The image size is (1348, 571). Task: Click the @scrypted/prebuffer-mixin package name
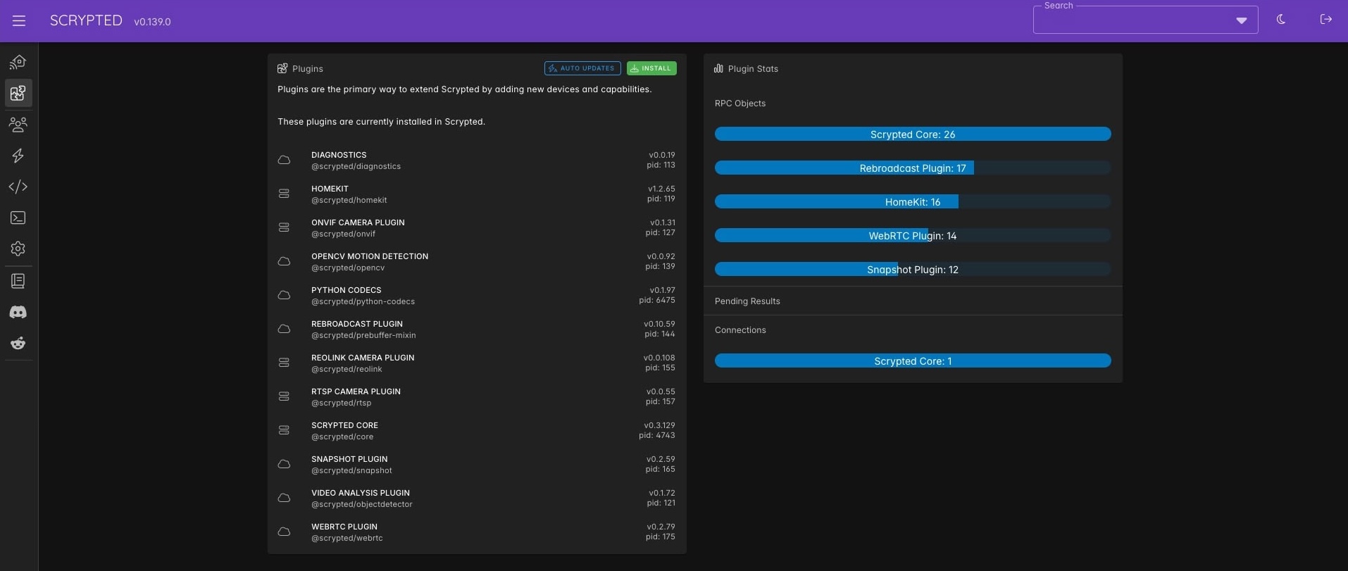tap(363, 335)
